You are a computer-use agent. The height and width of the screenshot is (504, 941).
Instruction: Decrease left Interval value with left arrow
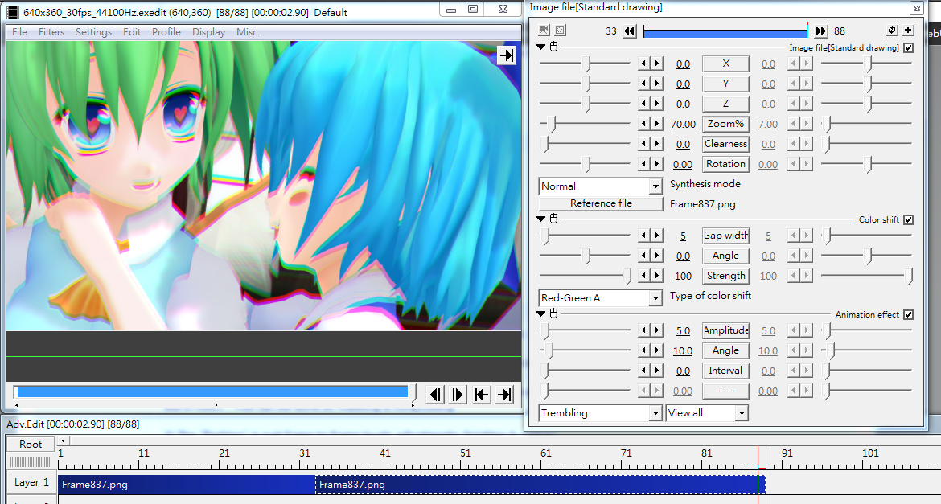(643, 371)
